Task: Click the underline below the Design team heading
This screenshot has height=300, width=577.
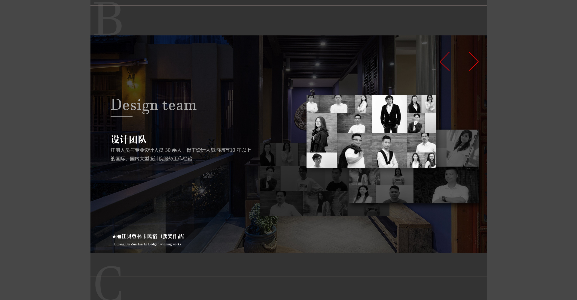Action: tap(121, 116)
